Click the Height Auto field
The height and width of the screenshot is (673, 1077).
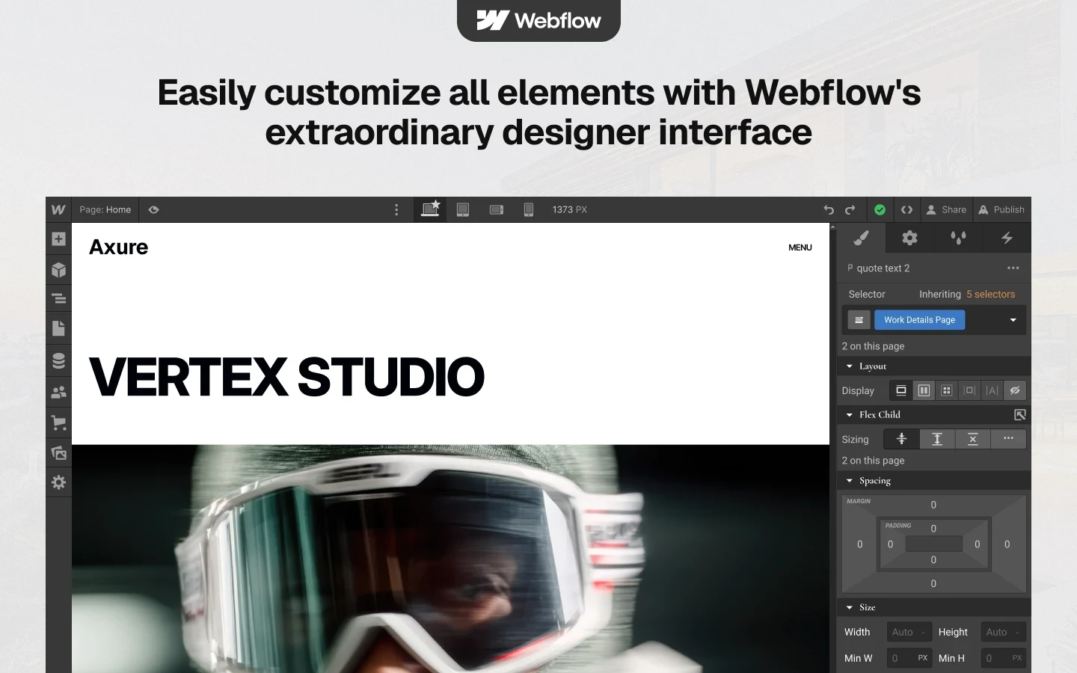[1003, 632]
